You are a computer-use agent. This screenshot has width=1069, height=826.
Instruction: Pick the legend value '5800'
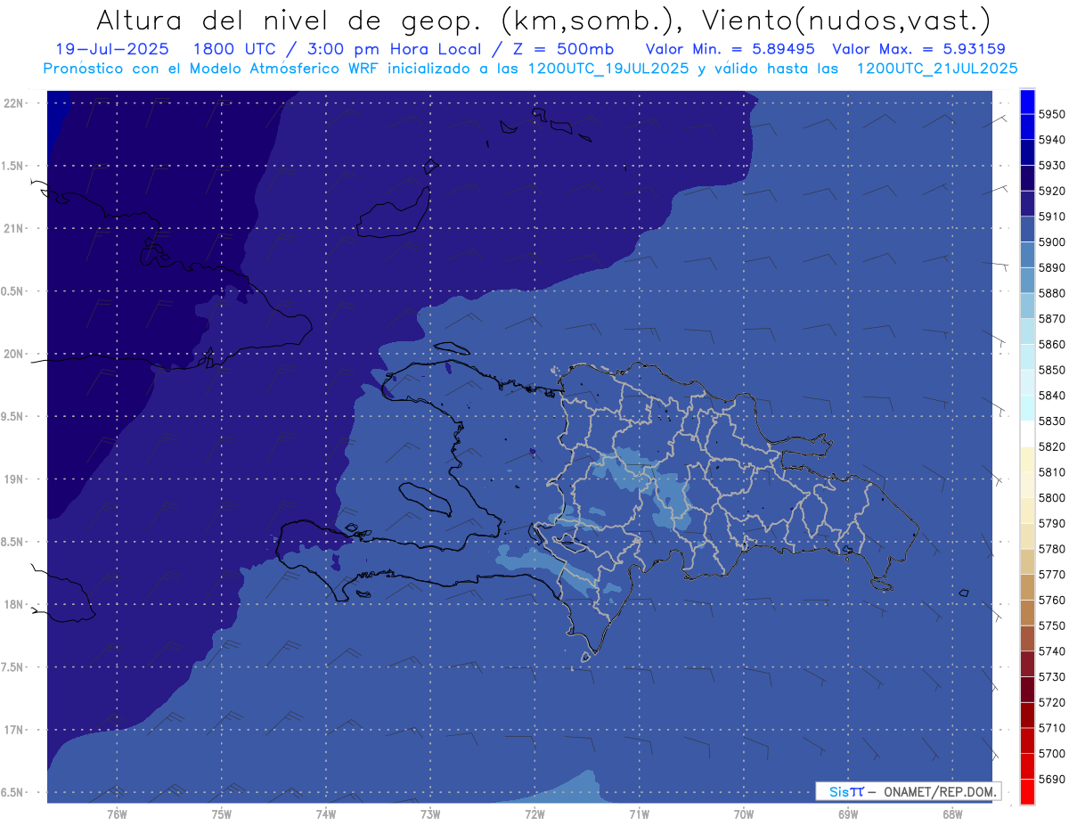(x=1051, y=497)
